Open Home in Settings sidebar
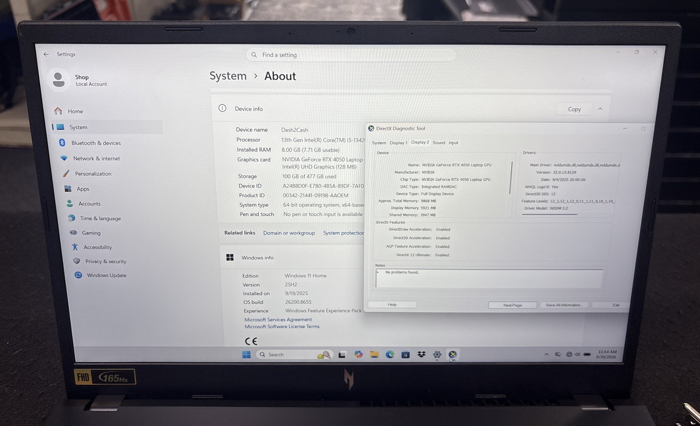The image size is (700, 426). pos(69,111)
